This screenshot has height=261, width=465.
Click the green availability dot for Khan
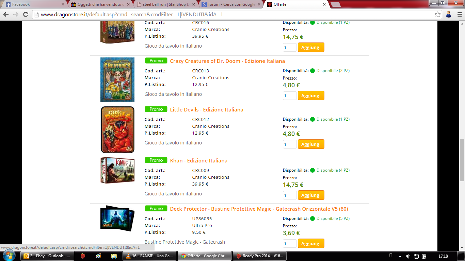pos(312,170)
